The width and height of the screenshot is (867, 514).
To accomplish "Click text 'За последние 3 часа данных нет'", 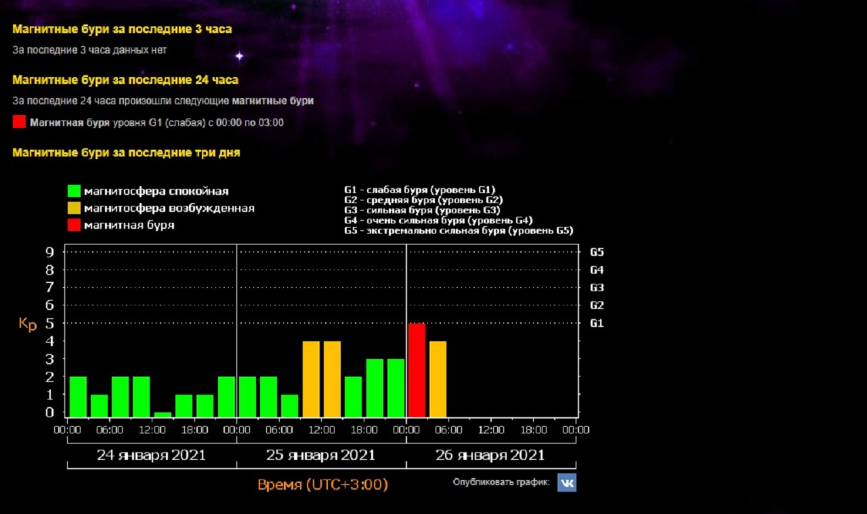I will [x=89, y=50].
